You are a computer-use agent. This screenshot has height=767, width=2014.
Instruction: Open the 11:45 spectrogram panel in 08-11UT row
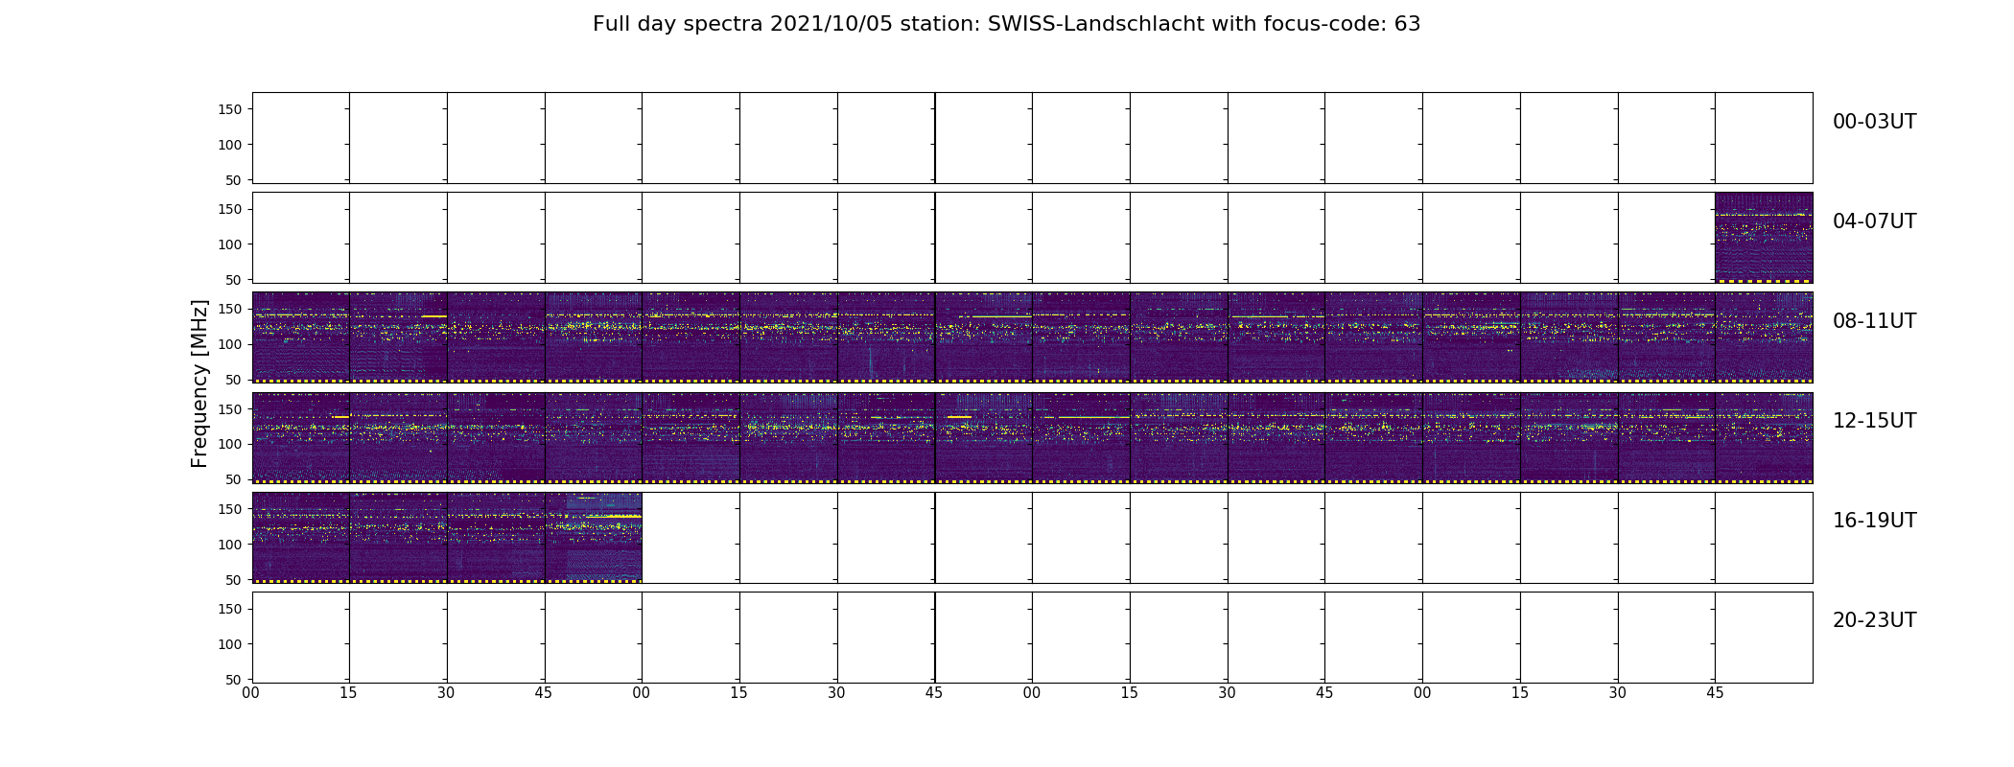1764,337
